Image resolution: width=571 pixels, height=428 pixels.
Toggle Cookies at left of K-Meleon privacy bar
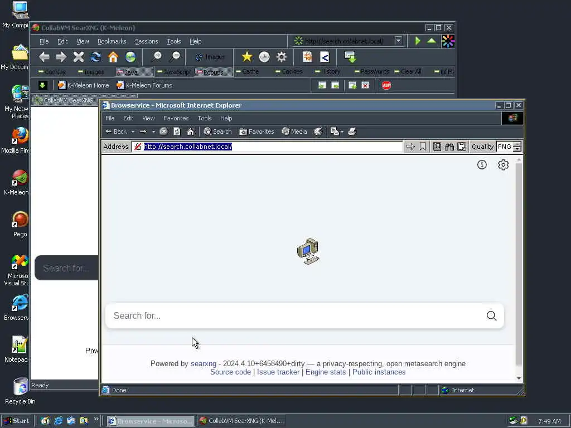pyautogui.click(x=52, y=72)
